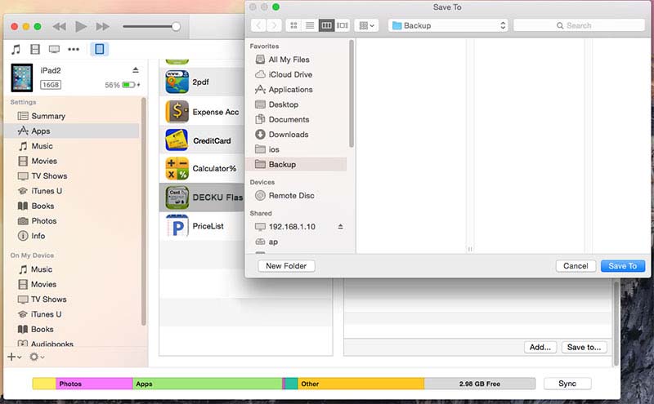Open the more libraries ellipsis menu
Screen dimensions: 654x404
click(74, 50)
